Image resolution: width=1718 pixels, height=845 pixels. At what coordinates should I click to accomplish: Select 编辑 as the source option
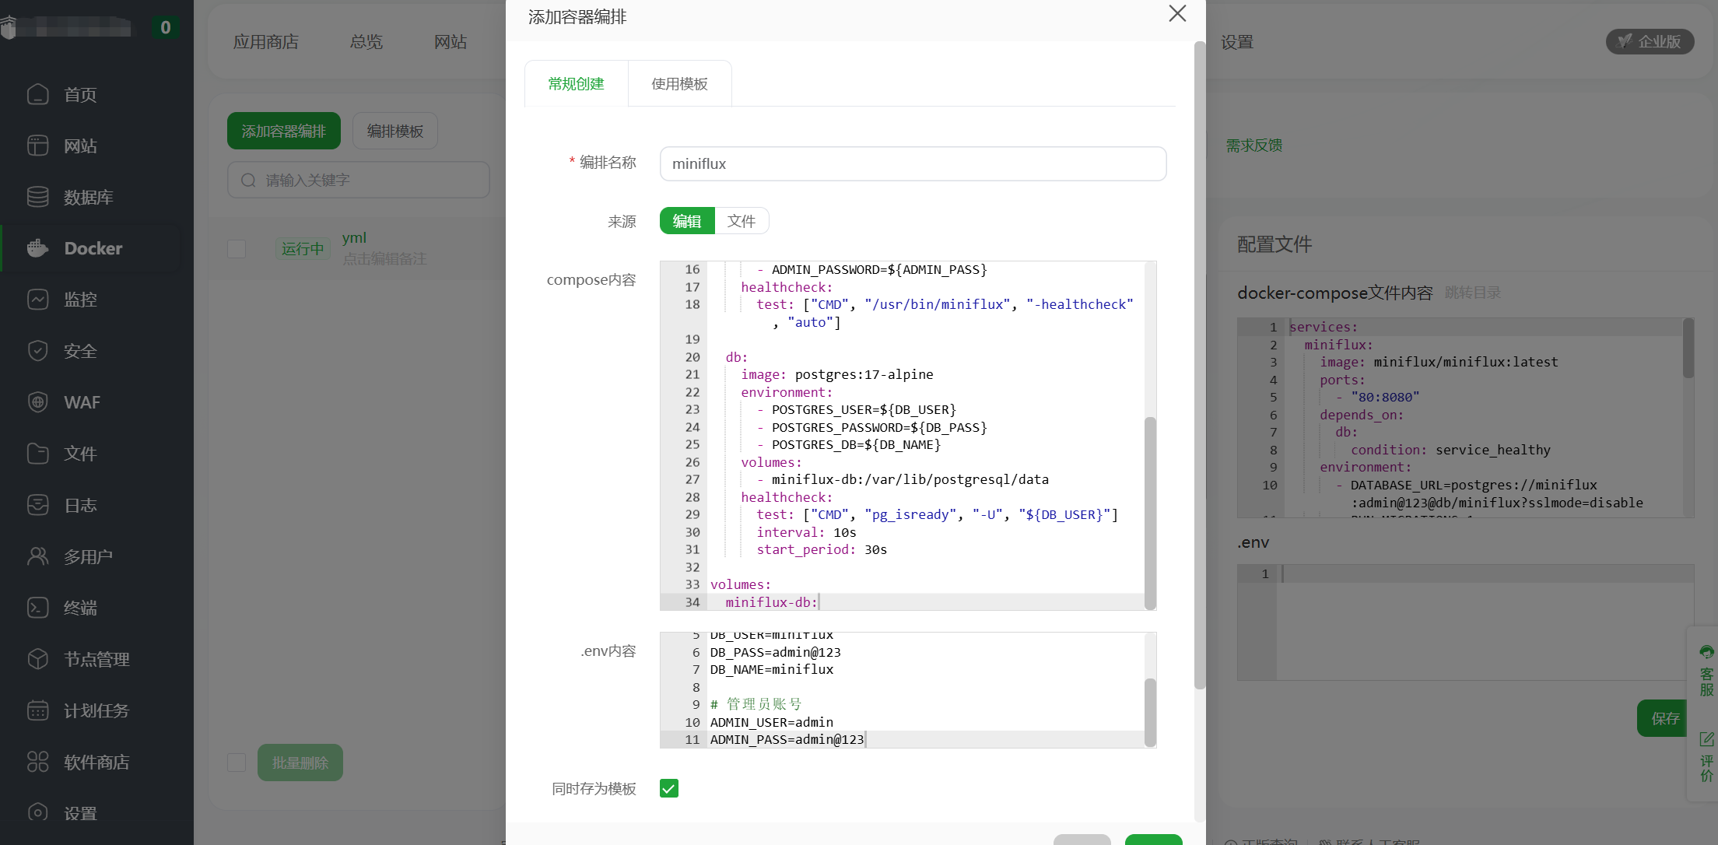click(x=687, y=221)
